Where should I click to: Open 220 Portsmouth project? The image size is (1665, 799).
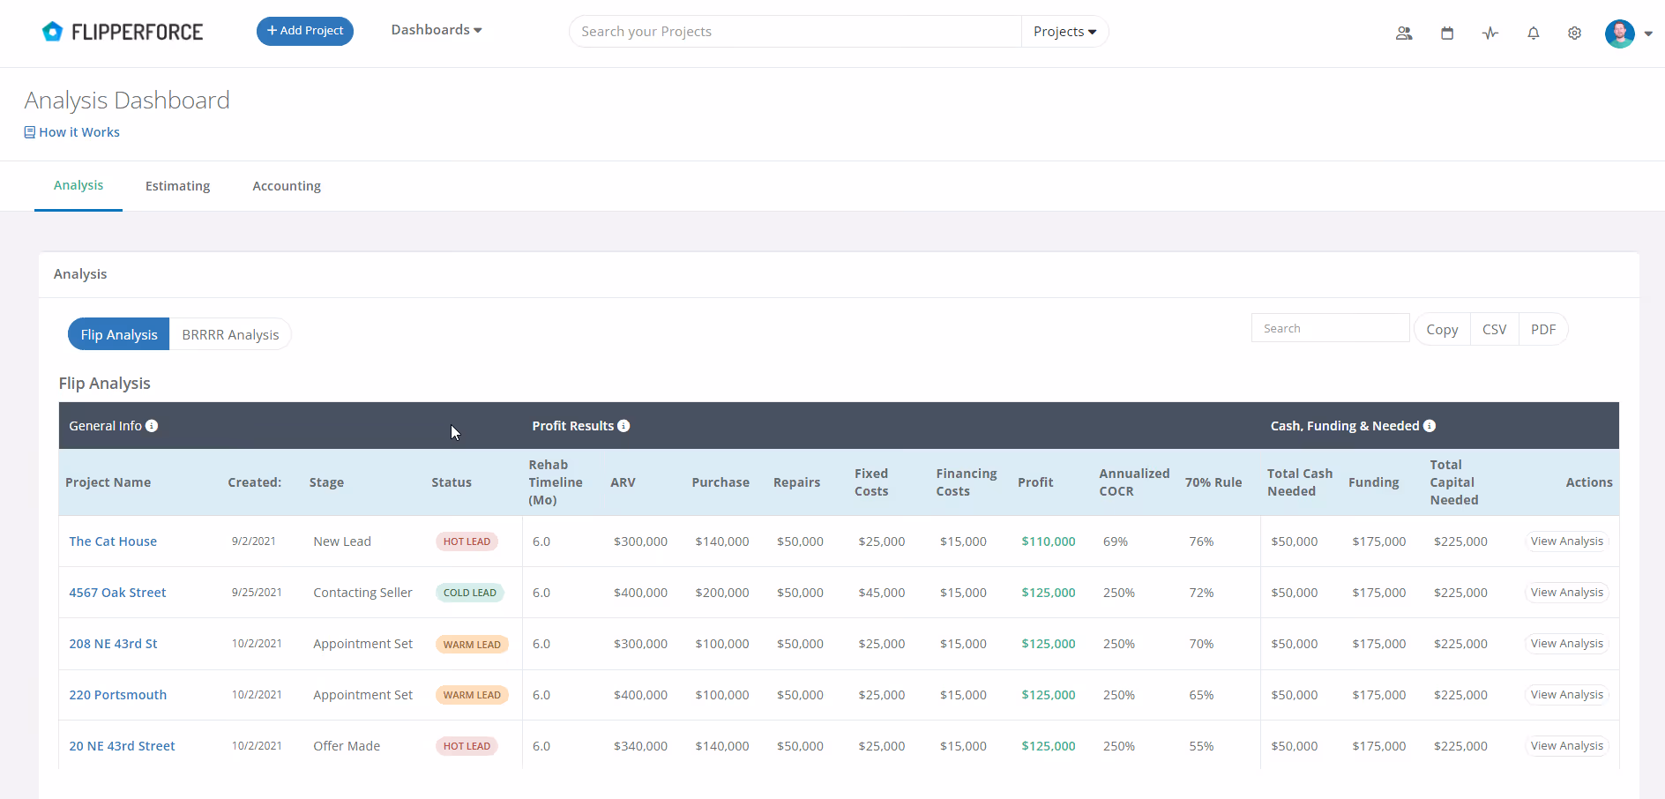(x=117, y=695)
